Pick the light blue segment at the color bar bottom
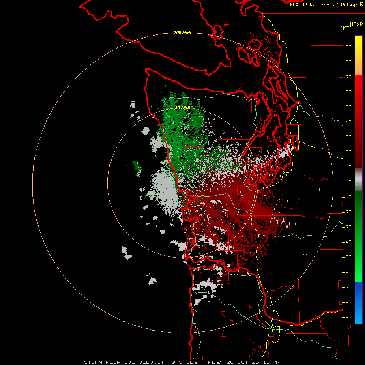The height and width of the screenshot is (365, 365). click(358, 314)
